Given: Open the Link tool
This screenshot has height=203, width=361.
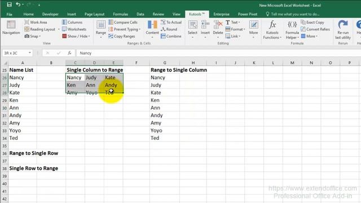Looking at the screenshot, I should tap(233, 36).
